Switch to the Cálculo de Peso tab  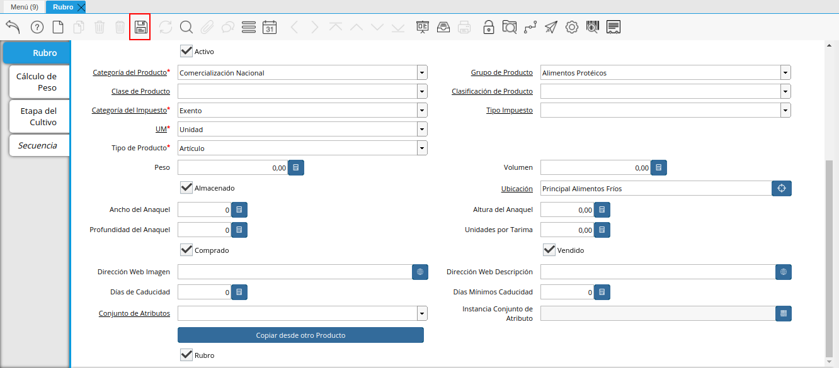click(x=37, y=82)
